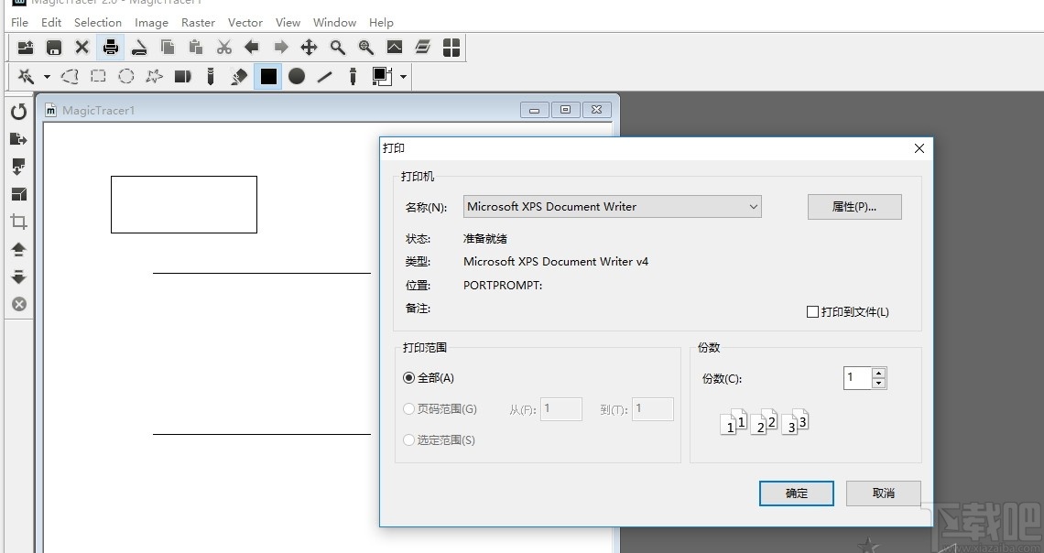Click the Copy icon in toolbar
Screen dimensions: 1044x553
[x=168, y=48]
